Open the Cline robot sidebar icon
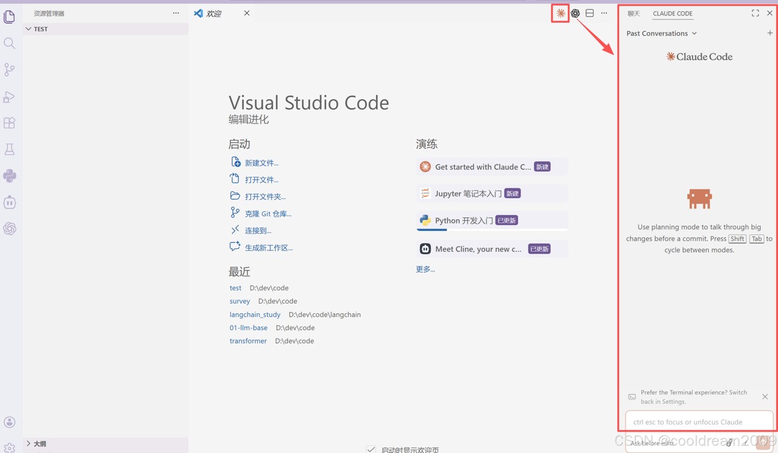This screenshot has height=453, width=778. (10, 202)
